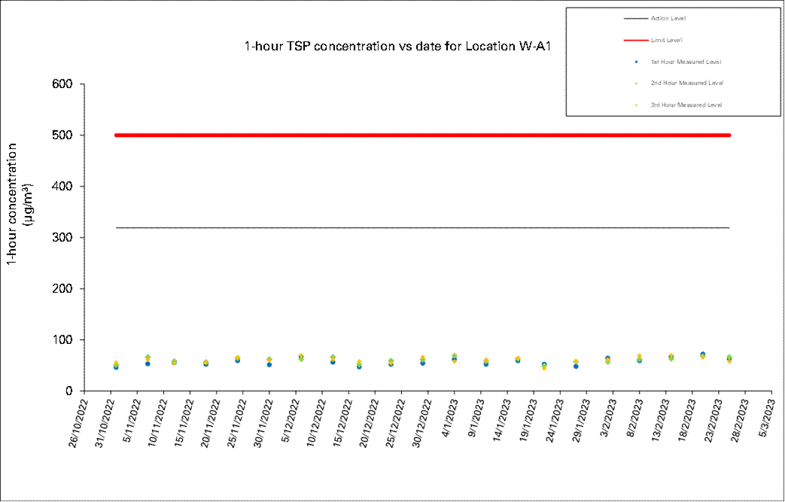Select the chart title for Location W-A1

(x=399, y=47)
